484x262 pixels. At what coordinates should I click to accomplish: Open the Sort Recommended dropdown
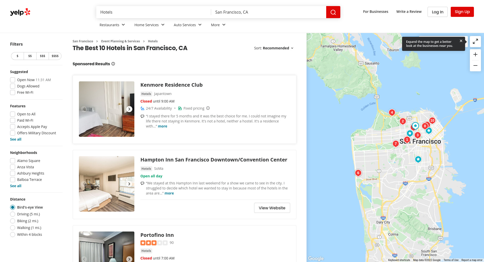[274, 48]
